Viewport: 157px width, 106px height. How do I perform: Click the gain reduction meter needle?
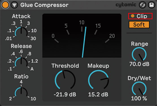[84, 42]
